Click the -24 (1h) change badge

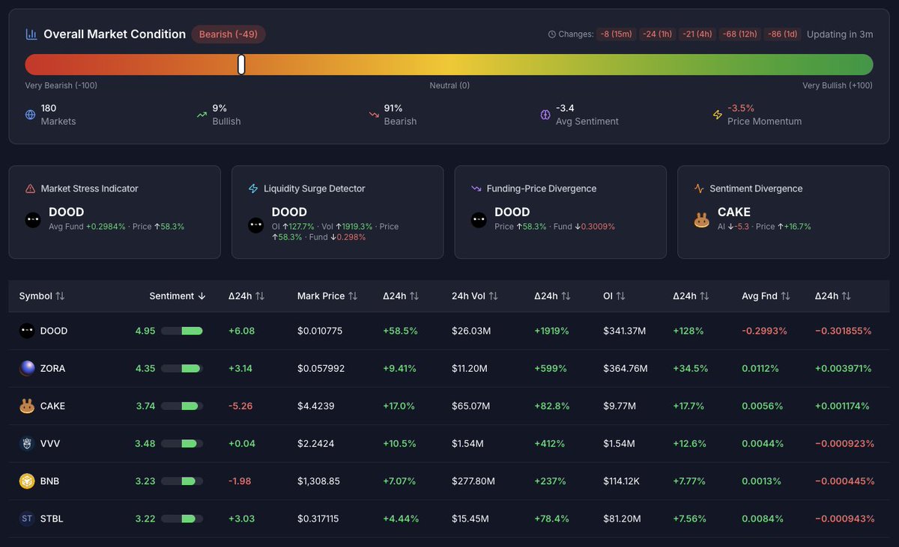[656, 34]
